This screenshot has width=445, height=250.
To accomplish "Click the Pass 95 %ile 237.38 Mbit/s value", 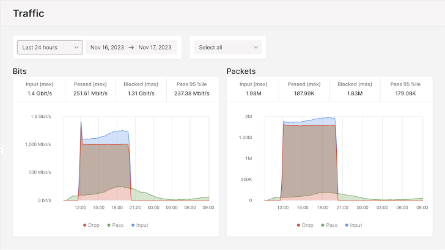I will 192,94.
